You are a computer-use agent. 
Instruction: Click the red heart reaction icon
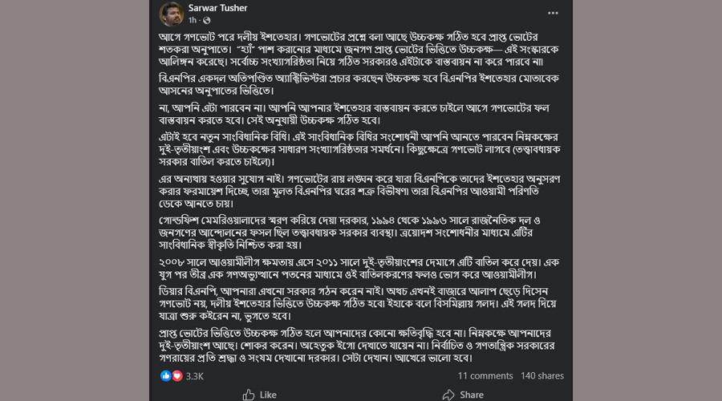176,375
